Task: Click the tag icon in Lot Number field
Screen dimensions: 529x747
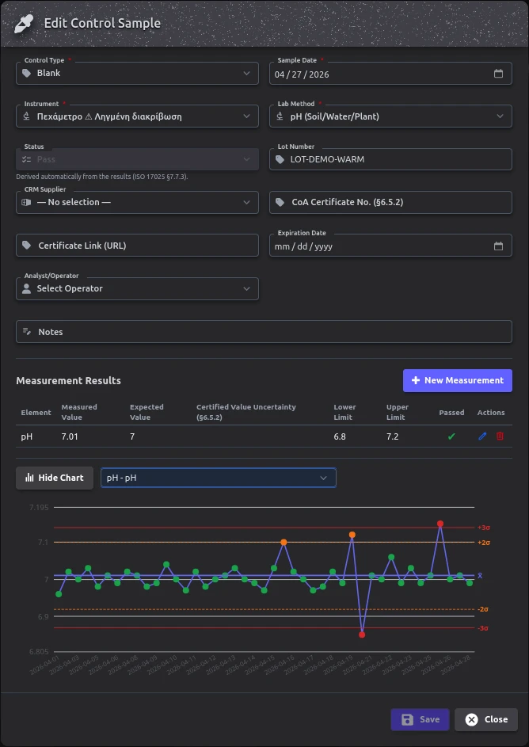Action: coord(280,159)
